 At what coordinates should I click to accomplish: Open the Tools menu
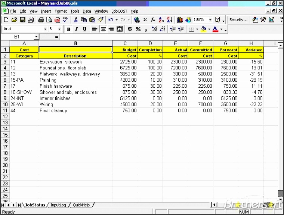(75, 11)
